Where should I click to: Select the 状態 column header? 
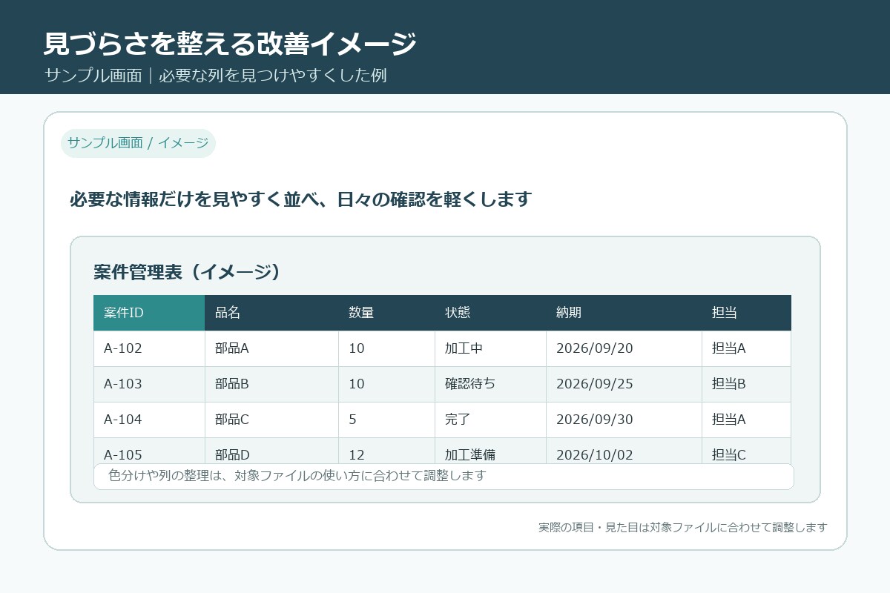(490, 313)
